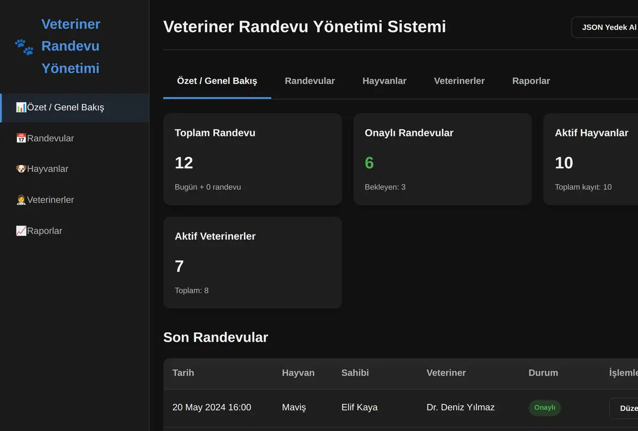Click the JSON Yedek Al button
Viewport: 638px width, 431px height.
pos(605,27)
